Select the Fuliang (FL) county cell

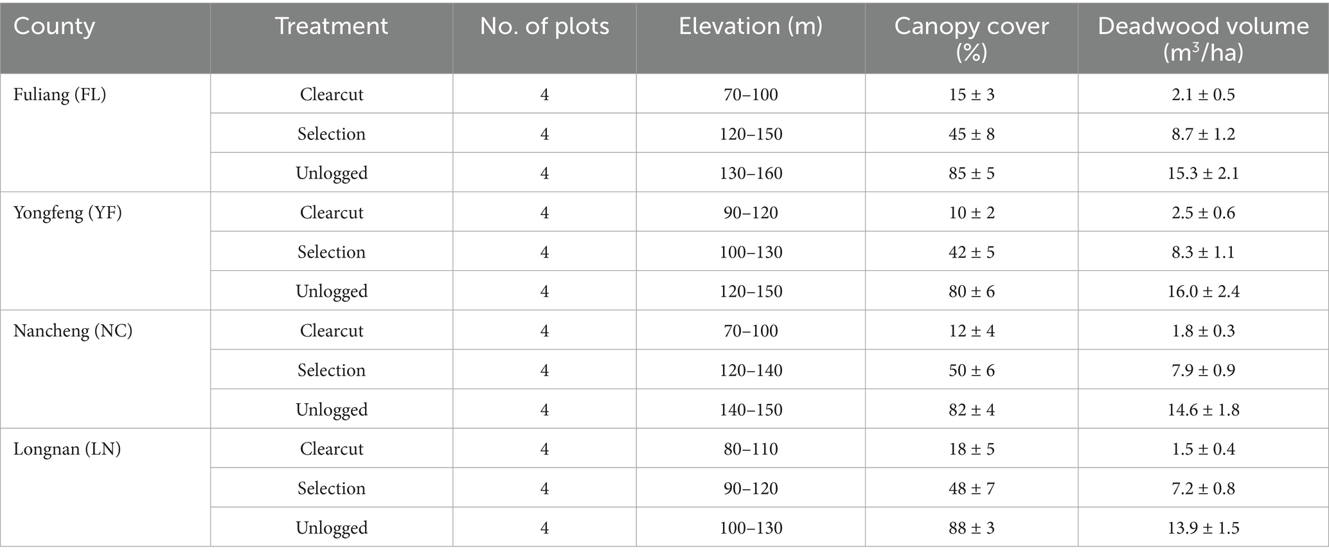click(60, 94)
